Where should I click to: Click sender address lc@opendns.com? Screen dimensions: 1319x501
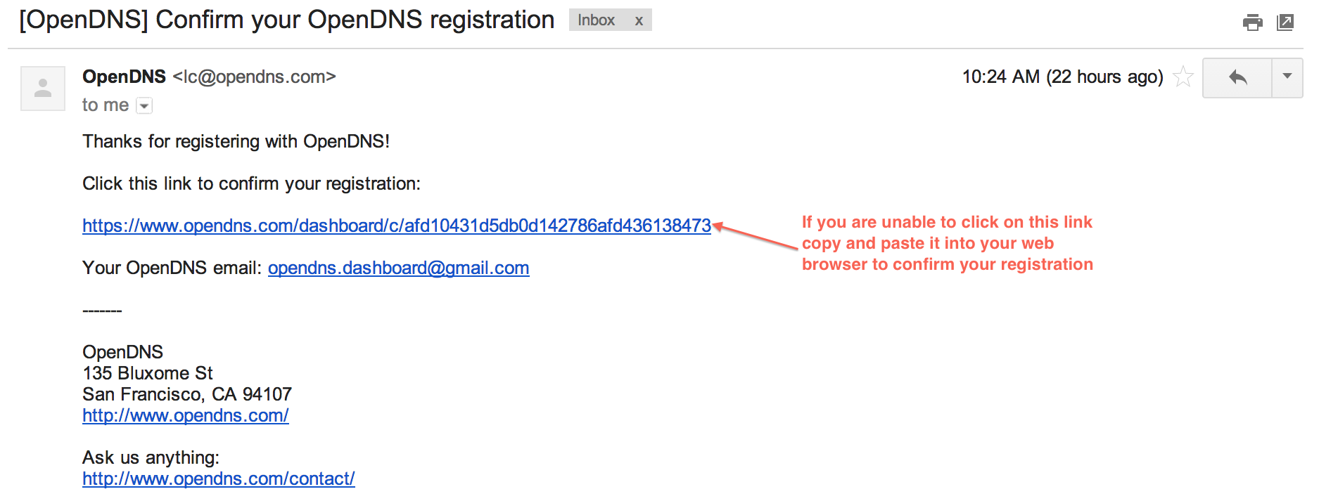point(255,77)
